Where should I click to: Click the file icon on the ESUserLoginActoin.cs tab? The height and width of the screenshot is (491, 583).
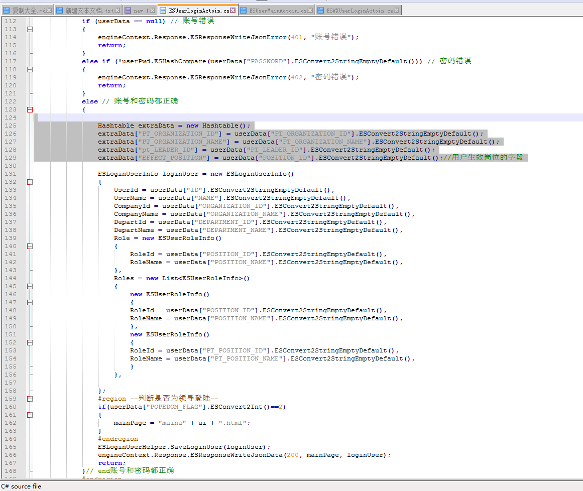pos(163,11)
